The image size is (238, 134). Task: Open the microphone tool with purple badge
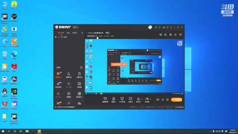click(x=58, y=85)
